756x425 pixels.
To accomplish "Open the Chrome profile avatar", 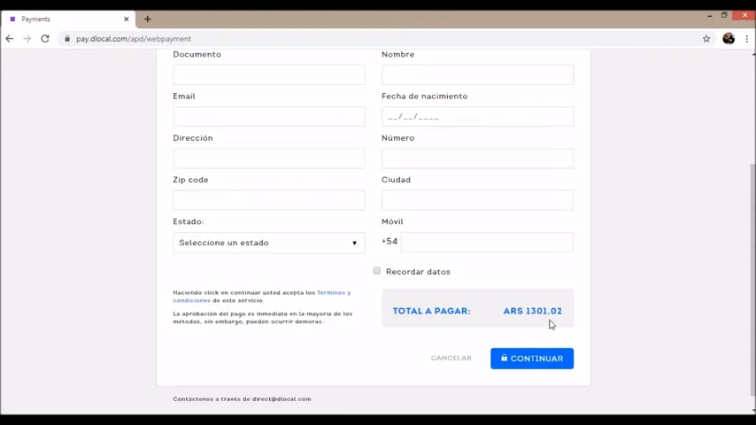I will pos(729,39).
